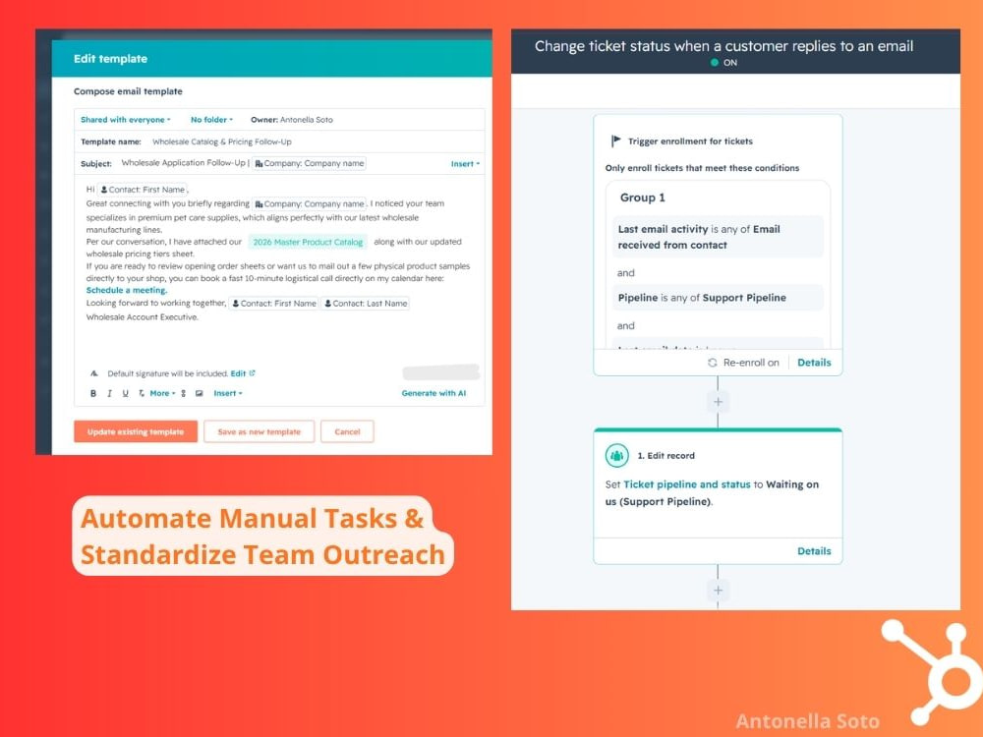Click the external link icon next to Edit

point(252,373)
